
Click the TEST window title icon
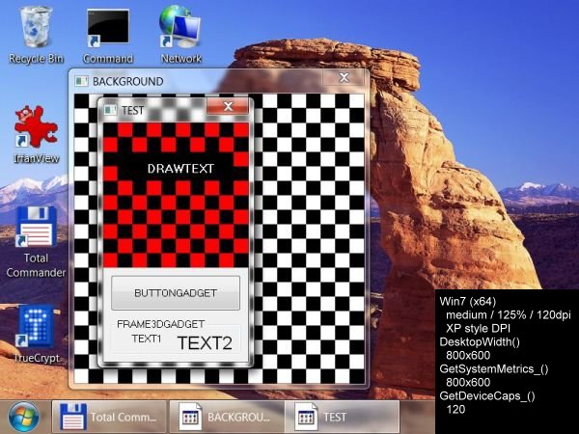[x=110, y=110]
